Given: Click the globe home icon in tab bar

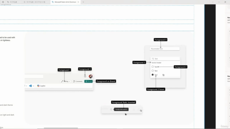Looking at the screenshot, I should [x=3, y=2].
